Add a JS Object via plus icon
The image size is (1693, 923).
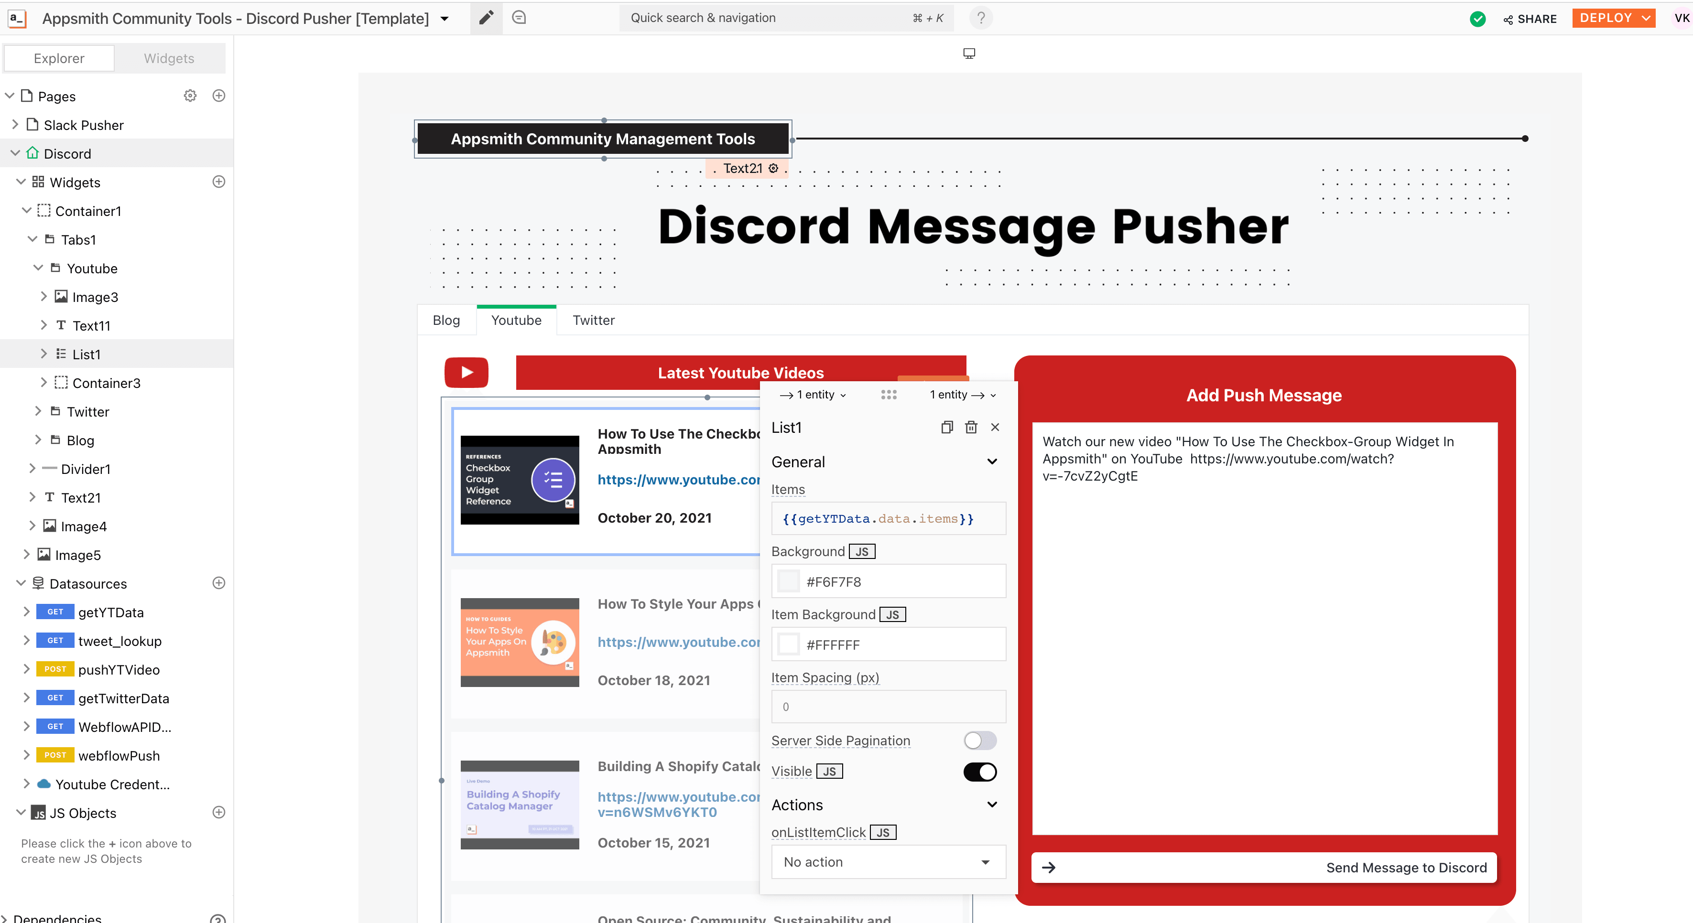[219, 813]
